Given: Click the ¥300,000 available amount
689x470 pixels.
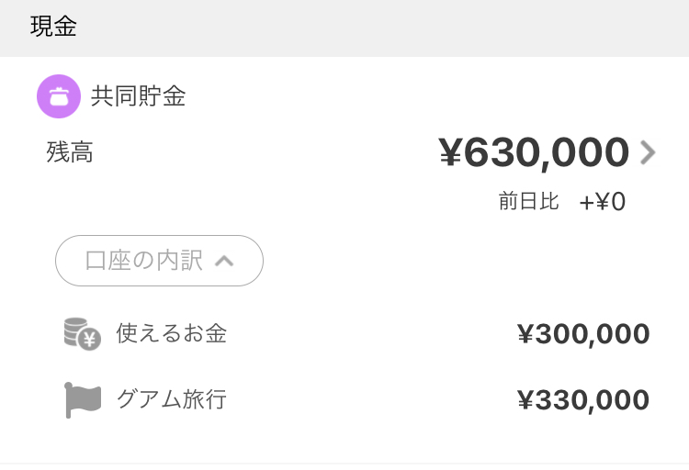Looking at the screenshot, I should pos(583,334).
